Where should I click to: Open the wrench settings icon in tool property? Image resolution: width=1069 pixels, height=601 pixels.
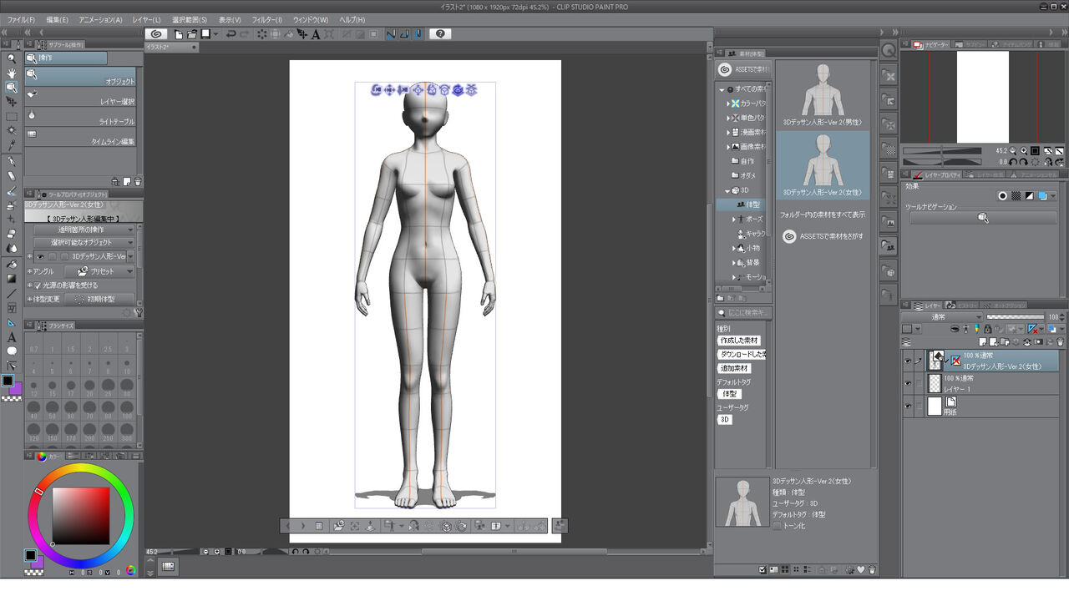coord(139,313)
